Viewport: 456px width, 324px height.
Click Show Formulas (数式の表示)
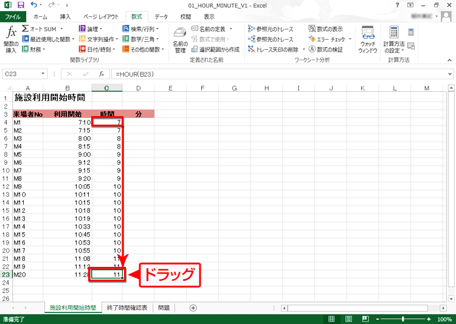pyautogui.click(x=326, y=29)
